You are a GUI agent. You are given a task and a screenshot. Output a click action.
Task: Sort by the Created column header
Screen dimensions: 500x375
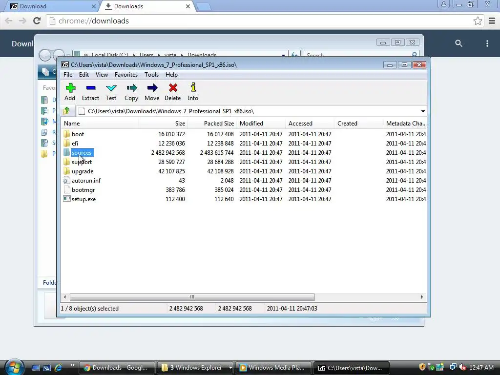pos(358,124)
